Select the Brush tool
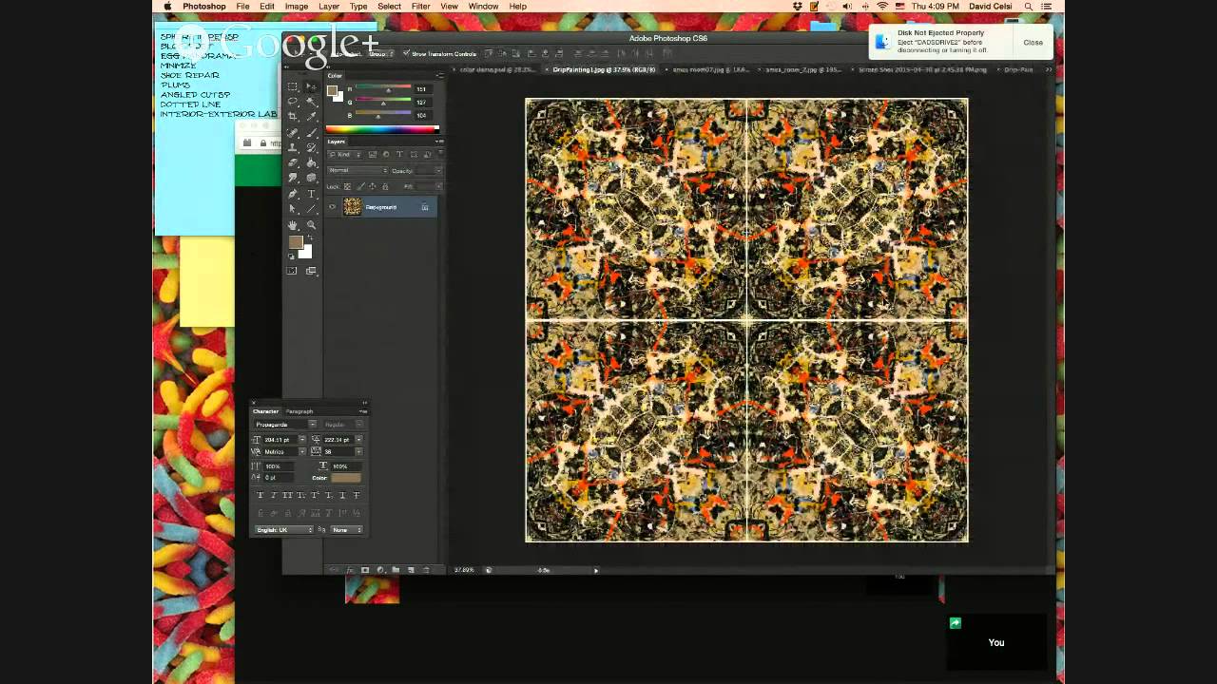 point(311,132)
